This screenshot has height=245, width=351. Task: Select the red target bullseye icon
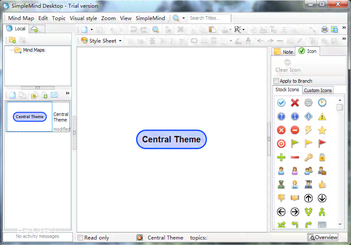tap(281, 144)
